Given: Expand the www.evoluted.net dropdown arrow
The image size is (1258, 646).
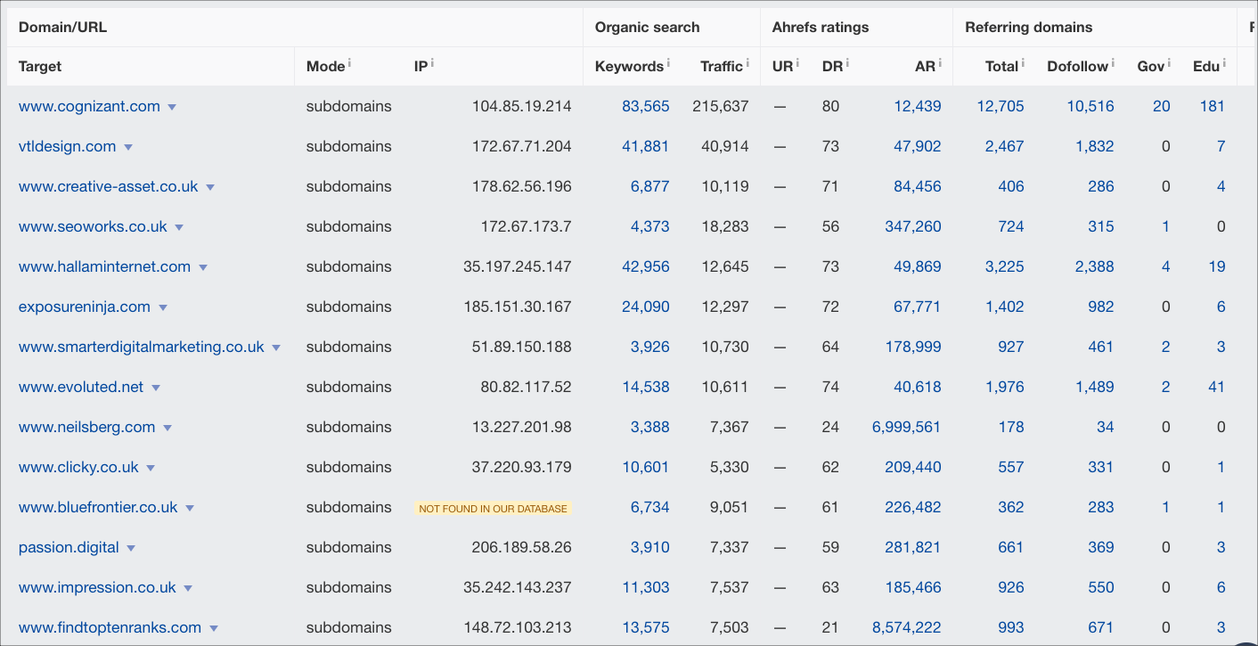Looking at the screenshot, I should pos(156,388).
